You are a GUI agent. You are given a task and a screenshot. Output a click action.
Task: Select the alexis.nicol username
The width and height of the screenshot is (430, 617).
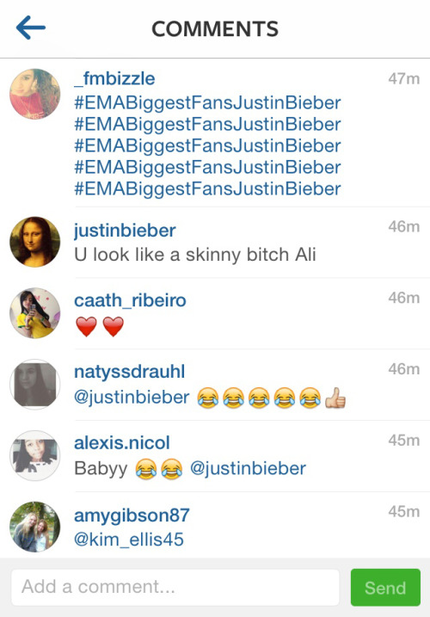(x=122, y=442)
